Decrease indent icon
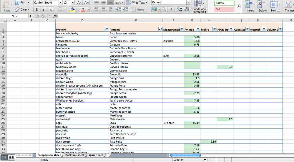 (x=119, y=9)
